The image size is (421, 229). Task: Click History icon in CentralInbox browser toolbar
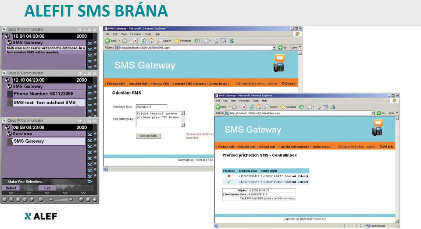(302, 107)
